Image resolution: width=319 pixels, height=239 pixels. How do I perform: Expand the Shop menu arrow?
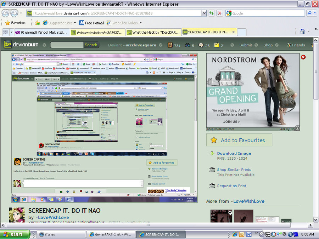pyautogui.click(x=277, y=45)
